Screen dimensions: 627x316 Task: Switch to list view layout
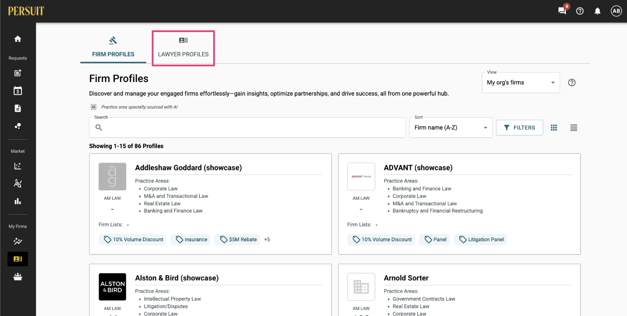[x=574, y=128]
